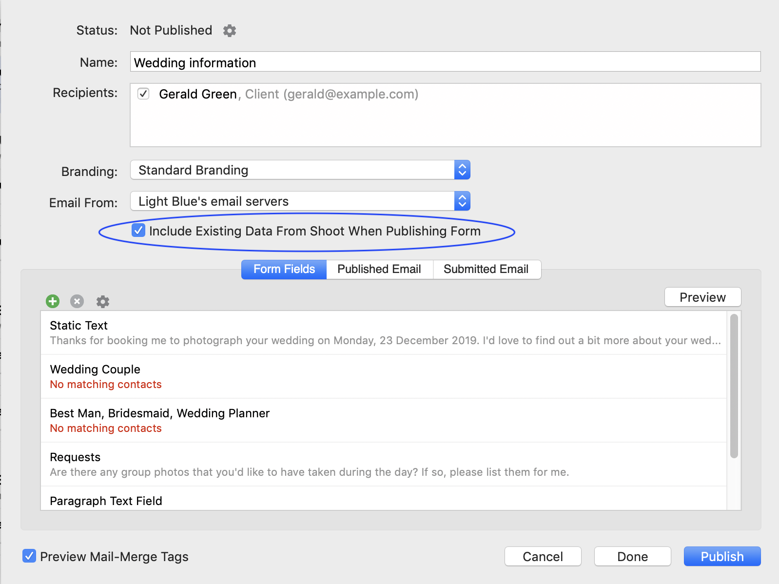779x584 pixels.
Task: Select the Requests field row
Action: click(383, 464)
